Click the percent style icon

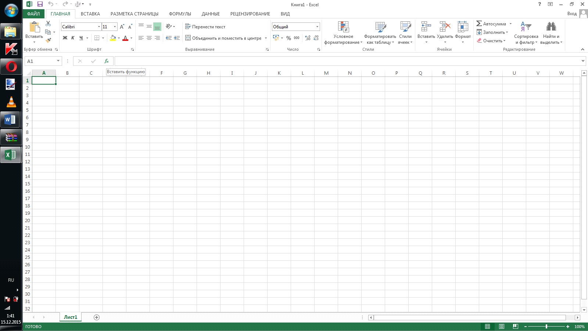tap(288, 38)
